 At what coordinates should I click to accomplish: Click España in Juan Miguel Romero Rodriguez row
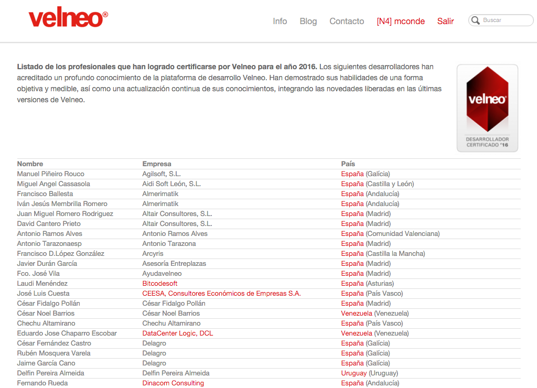click(352, 214)
